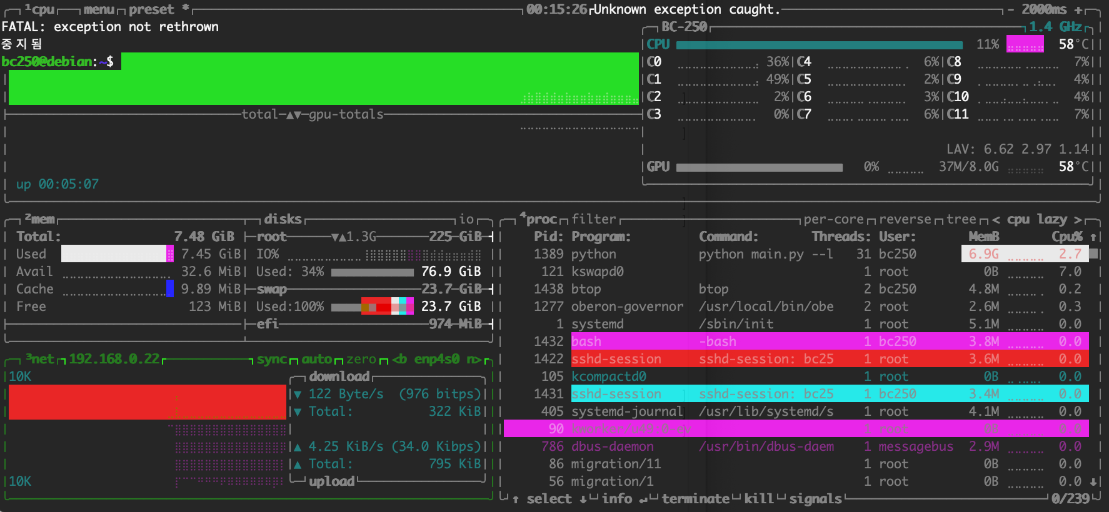Select the oberon-governor process row
The image size is (1109, 512).
[x=796, y=307]
